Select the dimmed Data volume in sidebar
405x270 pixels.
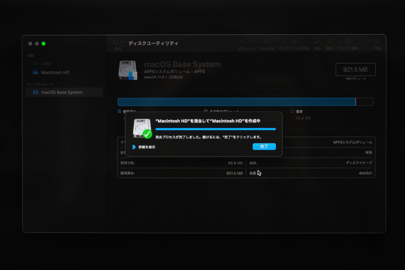tap(46, 63)
